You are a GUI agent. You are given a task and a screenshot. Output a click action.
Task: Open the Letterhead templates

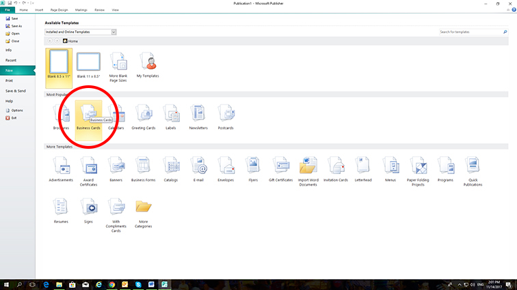point(363,169)
